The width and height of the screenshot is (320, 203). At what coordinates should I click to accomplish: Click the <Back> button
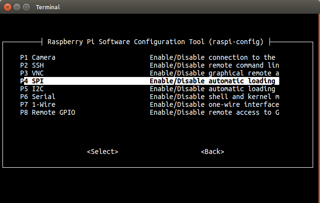[x=213, y=152]
